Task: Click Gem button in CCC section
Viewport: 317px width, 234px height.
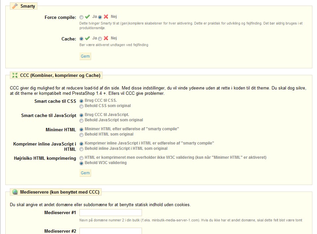Action: tap(85, 173)
